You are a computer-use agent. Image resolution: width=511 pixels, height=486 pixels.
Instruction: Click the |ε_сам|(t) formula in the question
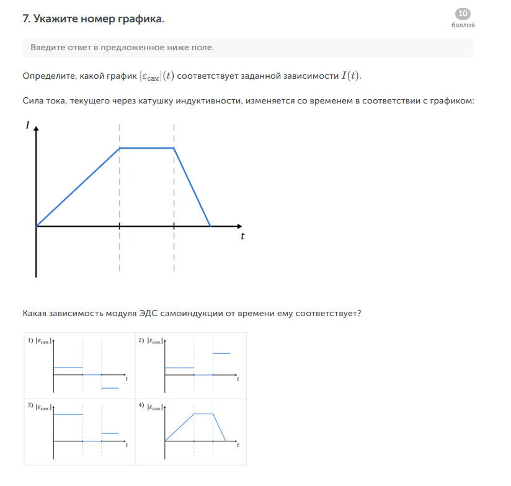[x=156, y=76]
